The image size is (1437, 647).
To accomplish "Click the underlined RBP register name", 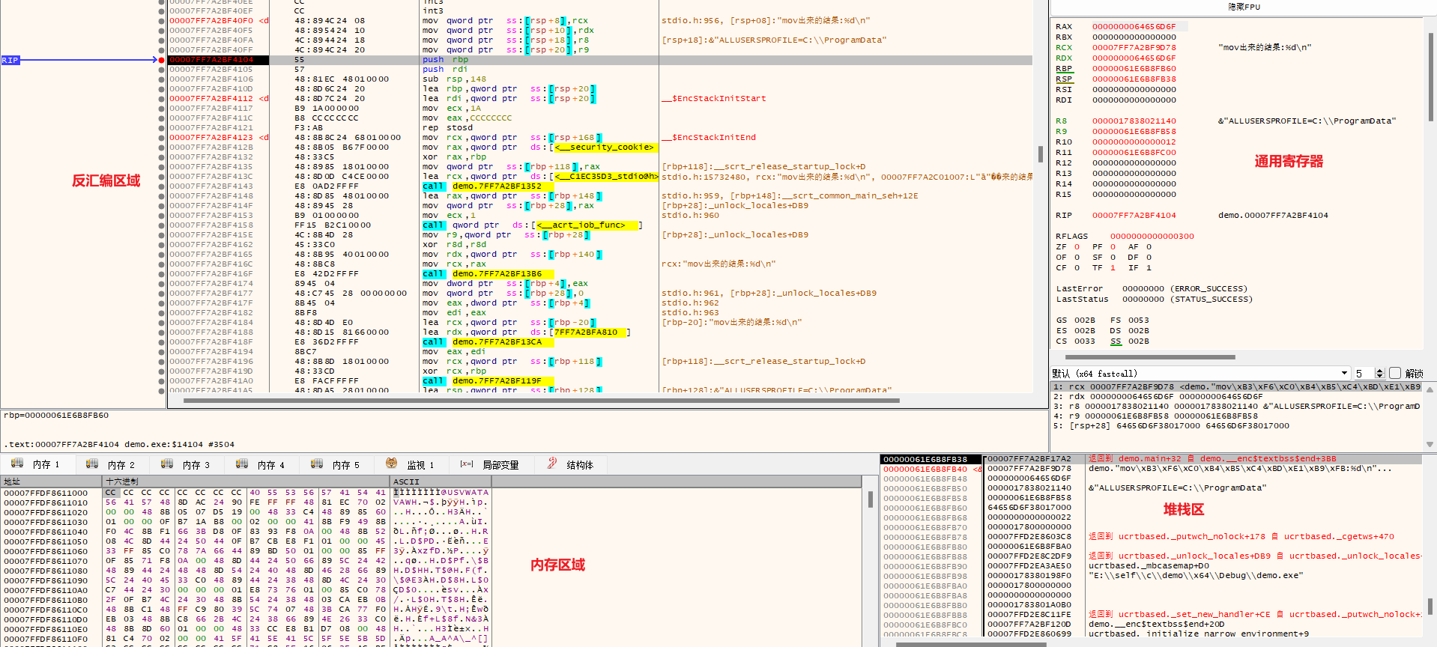I will [1064, 68].
